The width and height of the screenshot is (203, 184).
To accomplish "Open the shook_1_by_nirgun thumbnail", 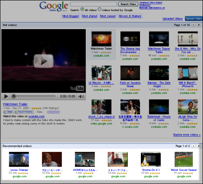I will (x=101, y=107).
